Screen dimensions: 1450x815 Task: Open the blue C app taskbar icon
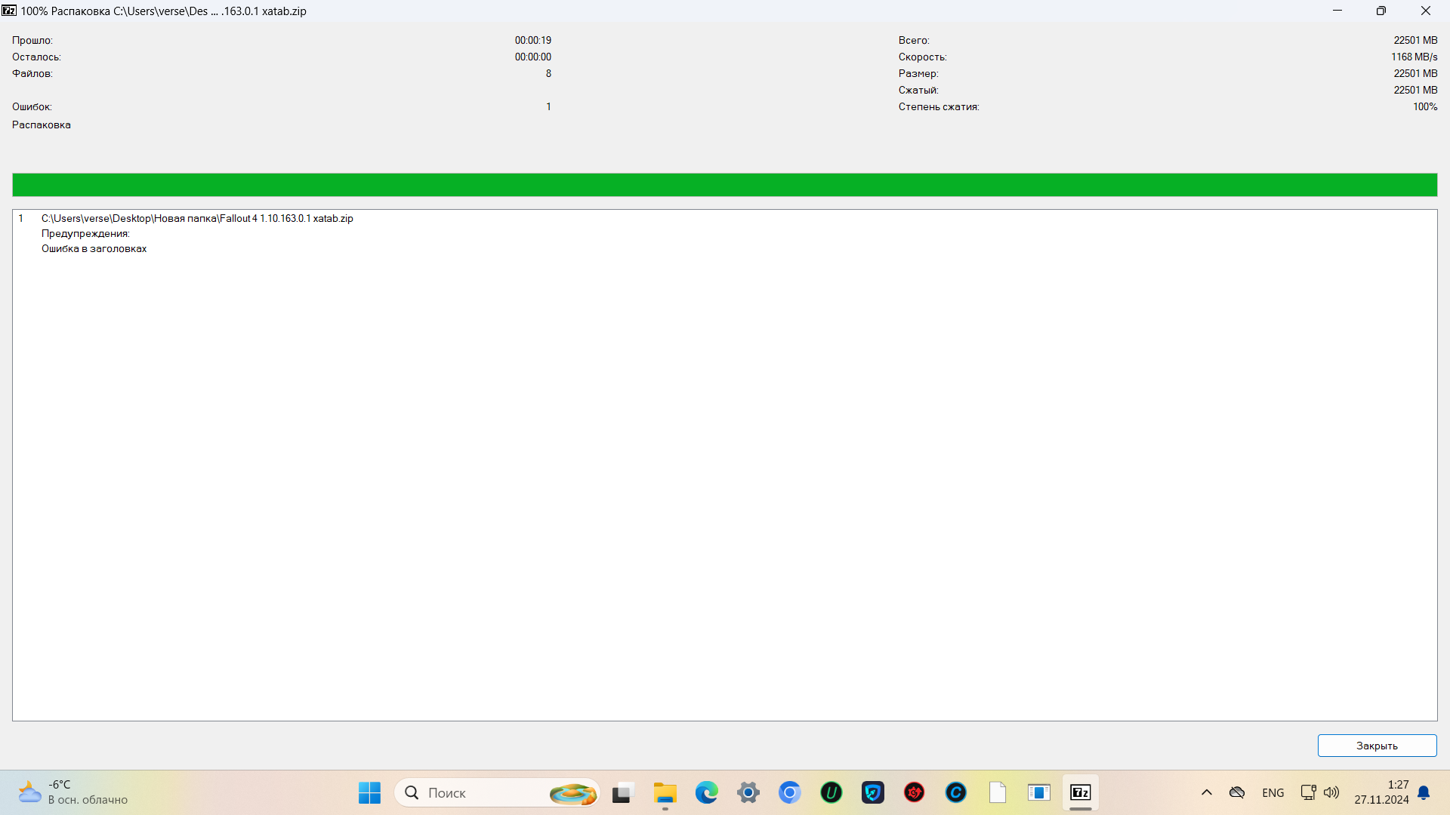[x=956, y=792]
